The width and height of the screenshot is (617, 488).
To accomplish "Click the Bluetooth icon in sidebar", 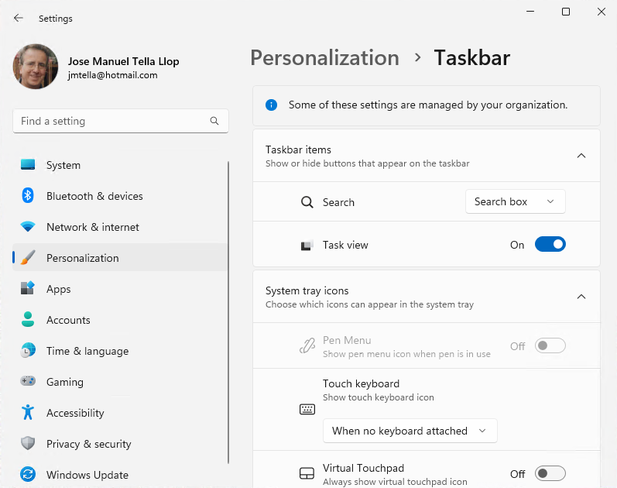I will pos(28,195).
